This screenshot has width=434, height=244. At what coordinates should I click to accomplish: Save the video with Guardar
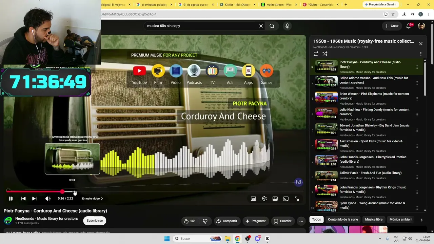[282, 221]
